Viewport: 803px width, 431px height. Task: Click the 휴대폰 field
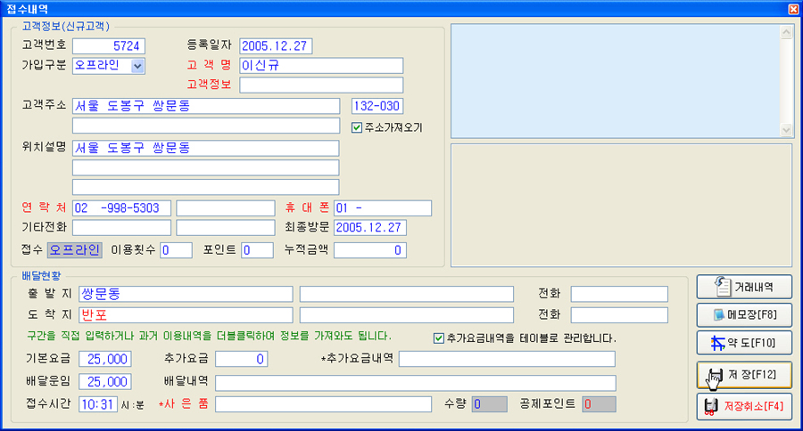point(383,208)
